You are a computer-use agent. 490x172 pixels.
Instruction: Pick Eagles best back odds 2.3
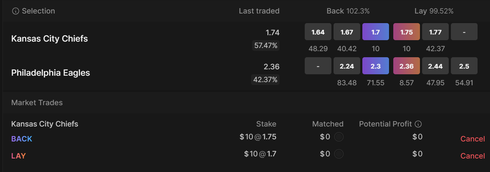376,66
